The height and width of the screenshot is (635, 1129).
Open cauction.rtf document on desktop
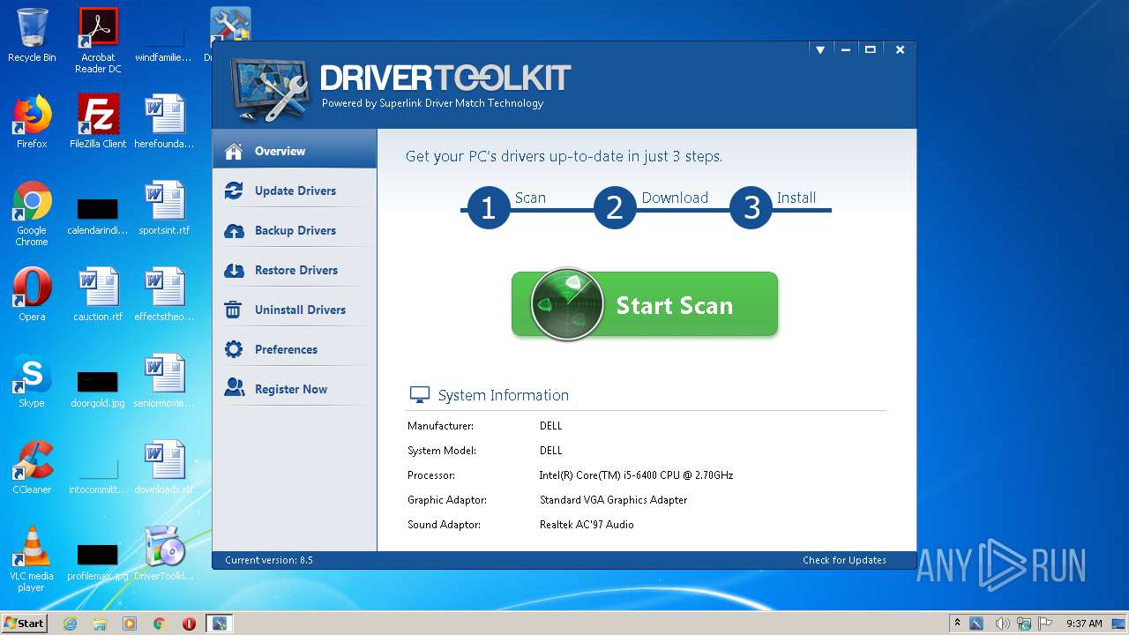click(x=98, y=295)
